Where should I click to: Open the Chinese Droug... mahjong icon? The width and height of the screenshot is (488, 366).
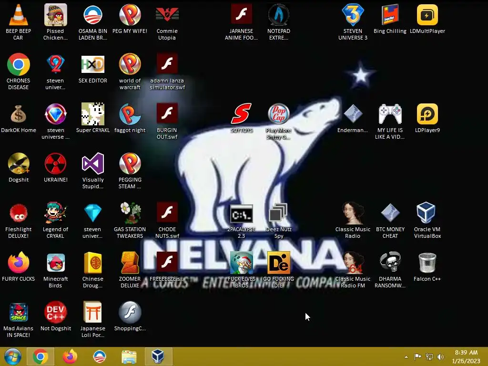pyautogui.click(x=93, y=263)
